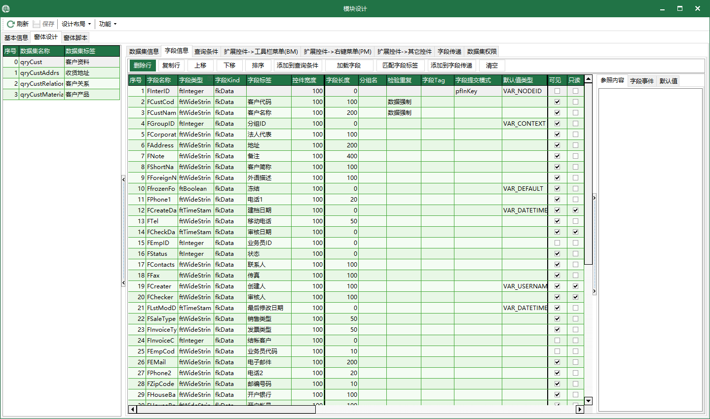Screen dimensions: 710x419
Task: Toggle 可见 checkbox for FInvoiceC row 24
Action: (557, 340)
